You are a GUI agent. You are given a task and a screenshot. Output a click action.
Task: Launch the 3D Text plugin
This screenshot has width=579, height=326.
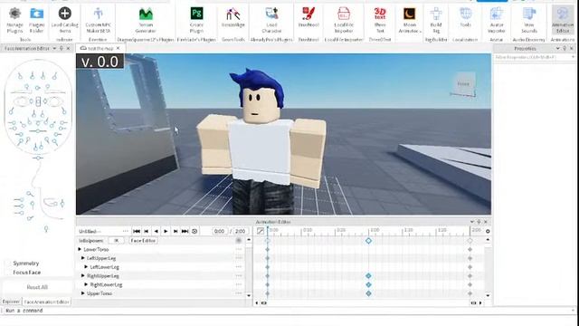pos(380,20)
